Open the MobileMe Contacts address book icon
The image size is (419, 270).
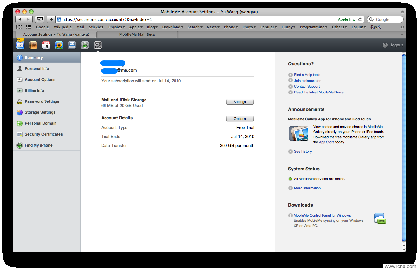pyautogui.click(x=33, y=45)
